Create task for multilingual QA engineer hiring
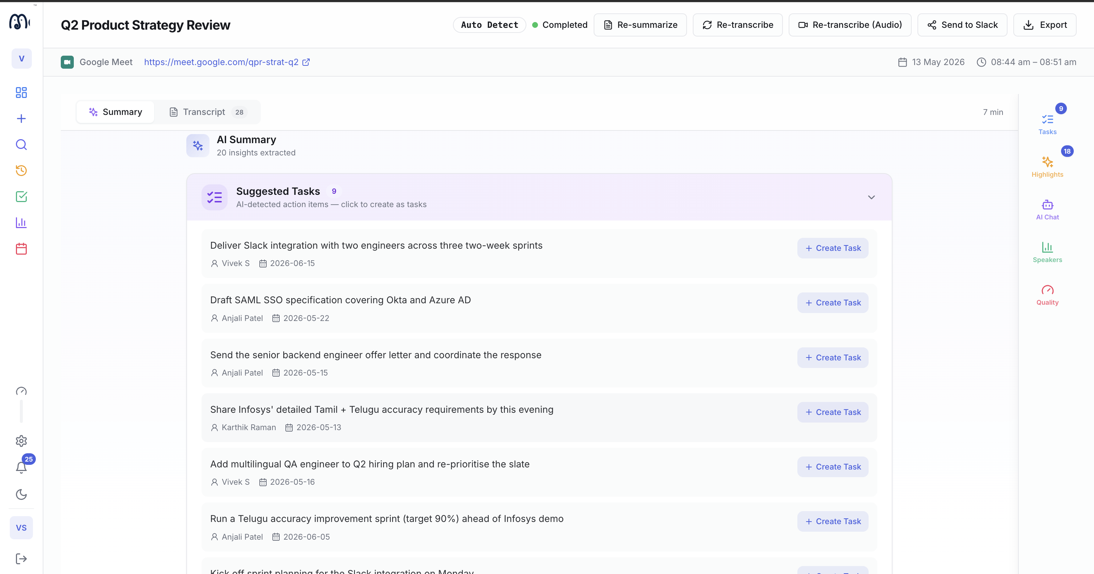Screen dimensions: 1094x574 833,467
